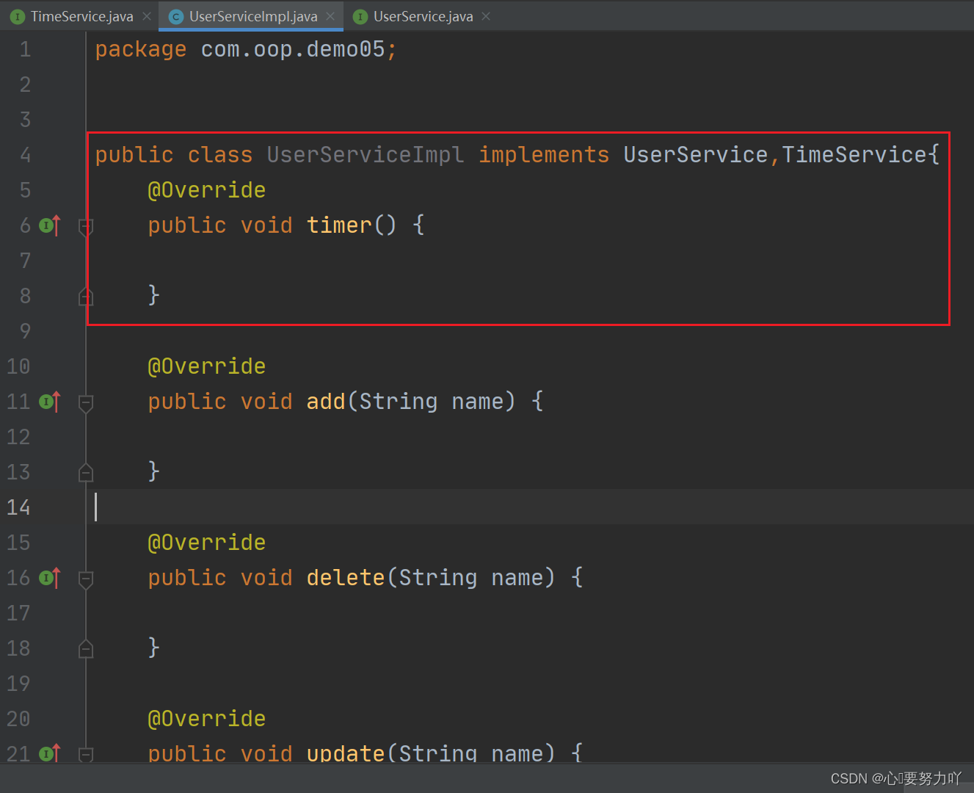Close the TimeService.java tab
974x793 pixels.
click(x=147, y=16)
